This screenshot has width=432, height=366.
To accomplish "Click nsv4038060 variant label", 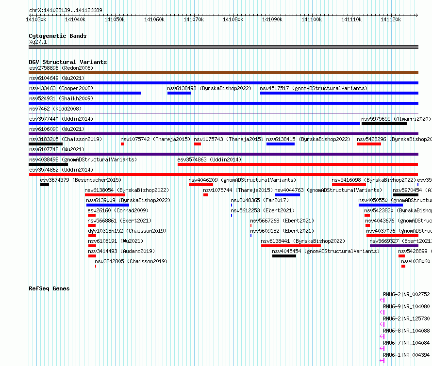I will pos(415,261).
